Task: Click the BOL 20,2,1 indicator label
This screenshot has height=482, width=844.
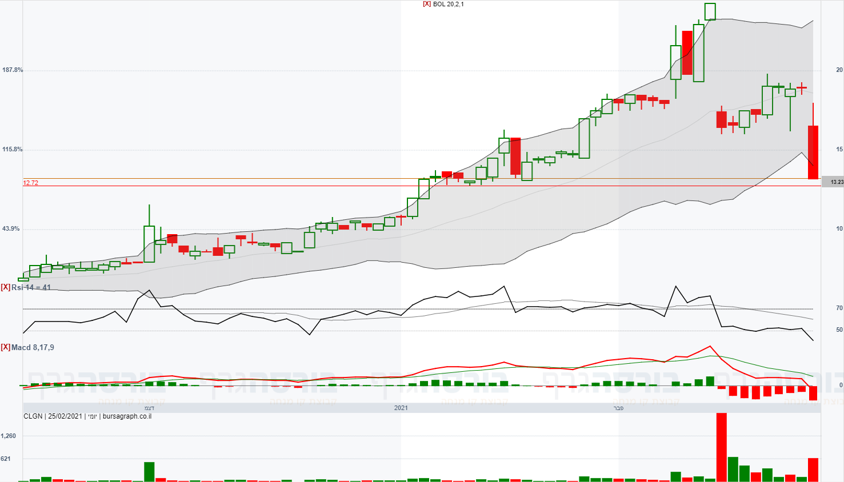Action: 449,4
